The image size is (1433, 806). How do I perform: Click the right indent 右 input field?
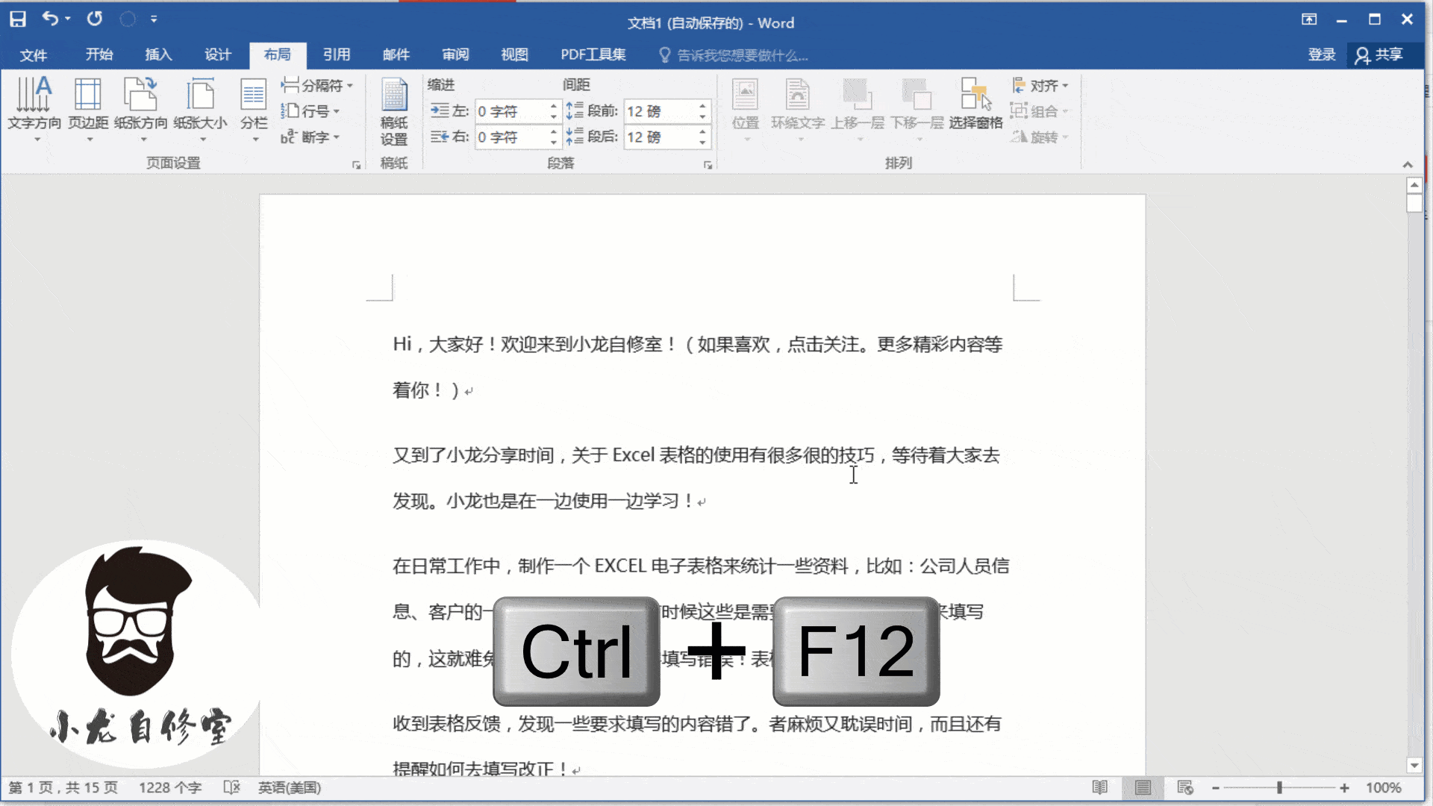coord(512,137)
